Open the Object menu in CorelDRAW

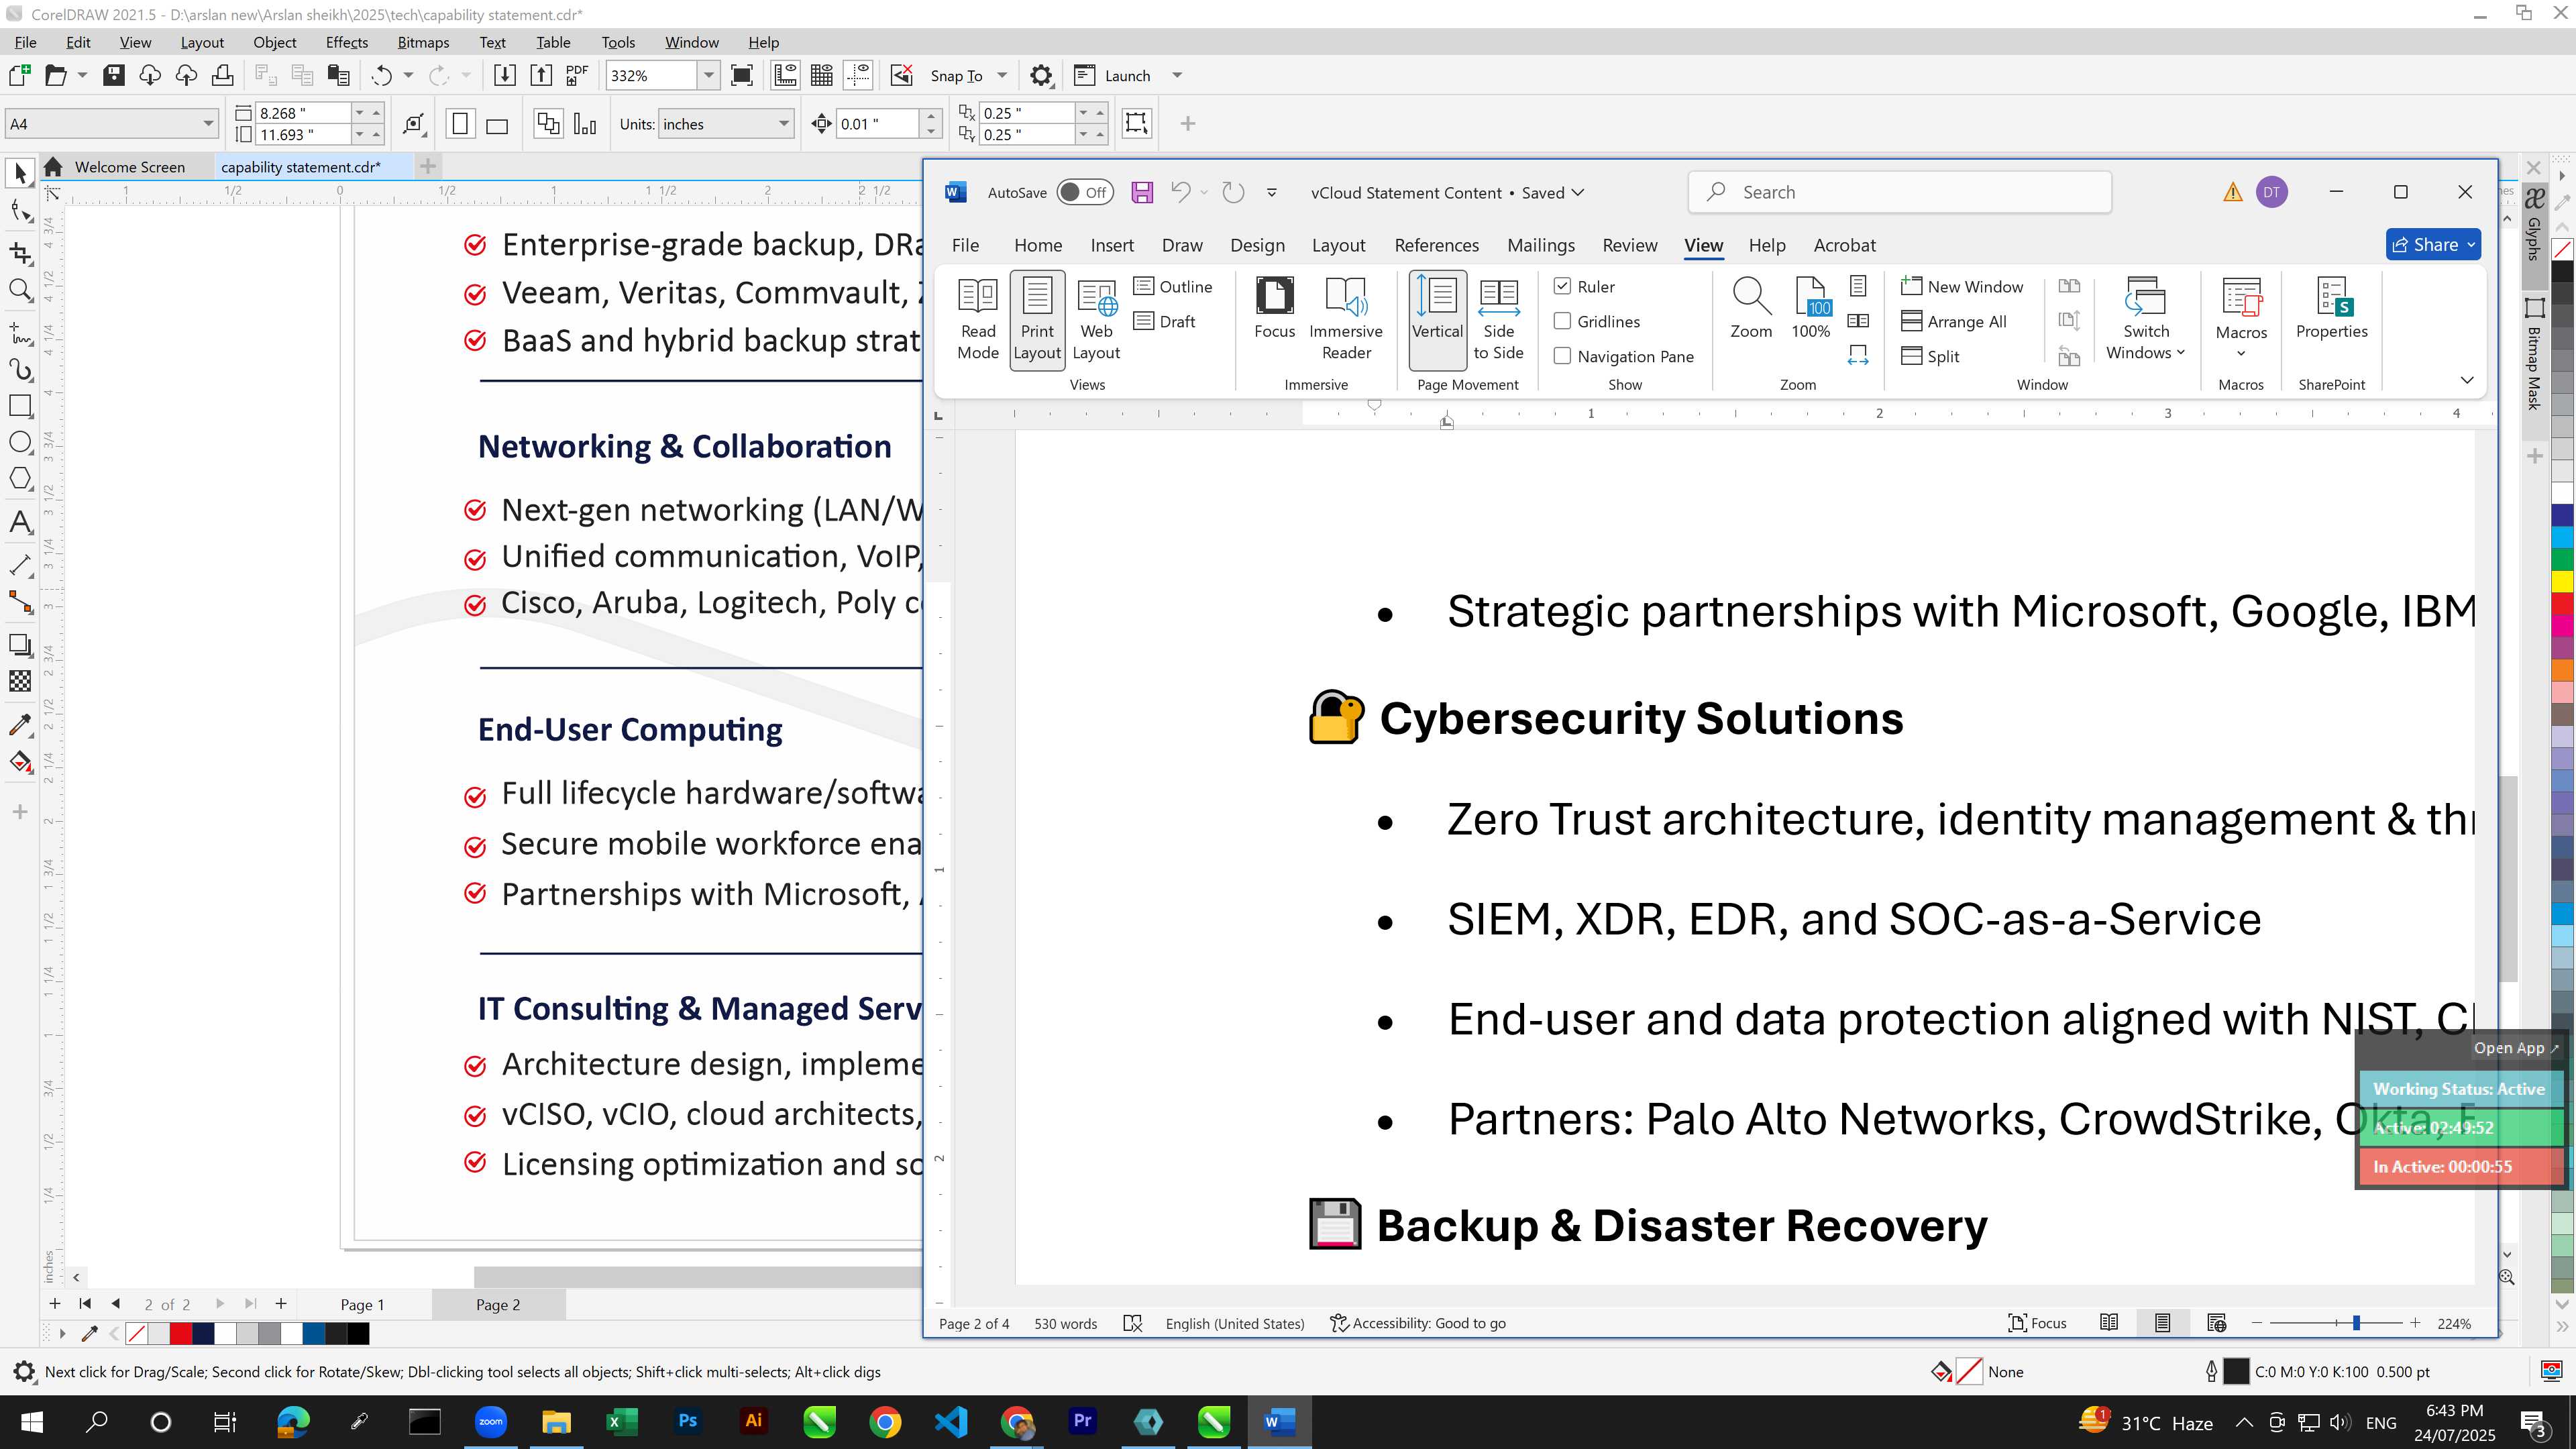274,42
